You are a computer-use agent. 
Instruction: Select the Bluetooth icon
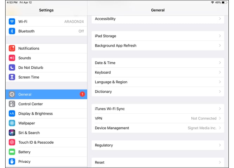(12, 31)
